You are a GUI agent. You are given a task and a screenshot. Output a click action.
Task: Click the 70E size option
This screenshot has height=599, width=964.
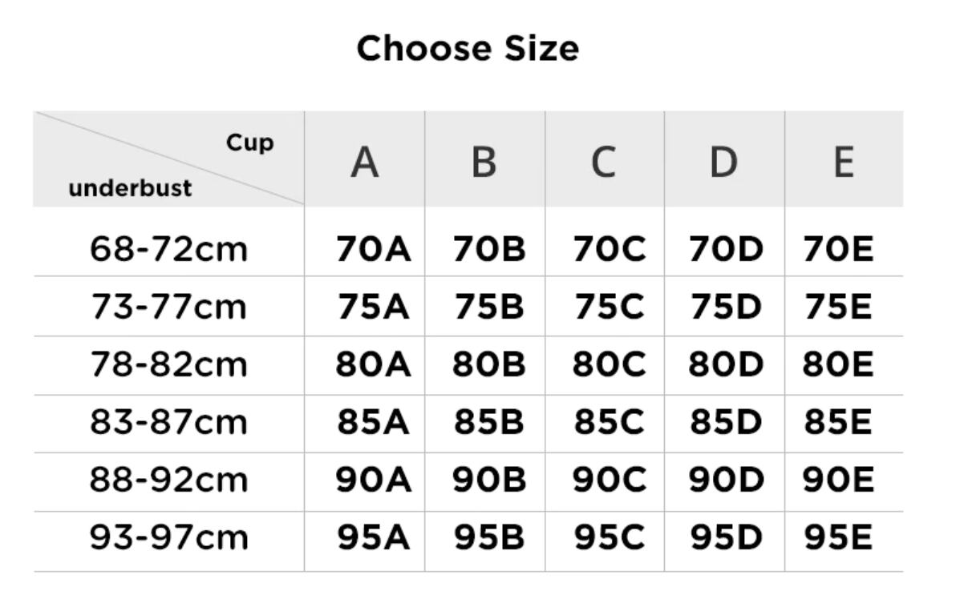(838, 249)
